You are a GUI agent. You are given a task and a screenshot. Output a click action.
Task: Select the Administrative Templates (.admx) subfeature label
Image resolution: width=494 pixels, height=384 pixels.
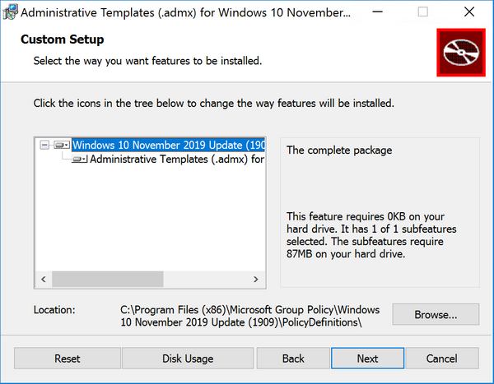pos(177,160)
